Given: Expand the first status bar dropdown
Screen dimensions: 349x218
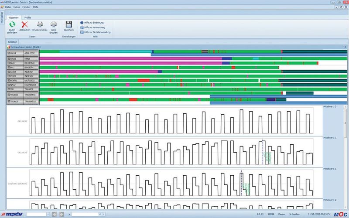Looking at the screenshot, I should tap(48, 215).
